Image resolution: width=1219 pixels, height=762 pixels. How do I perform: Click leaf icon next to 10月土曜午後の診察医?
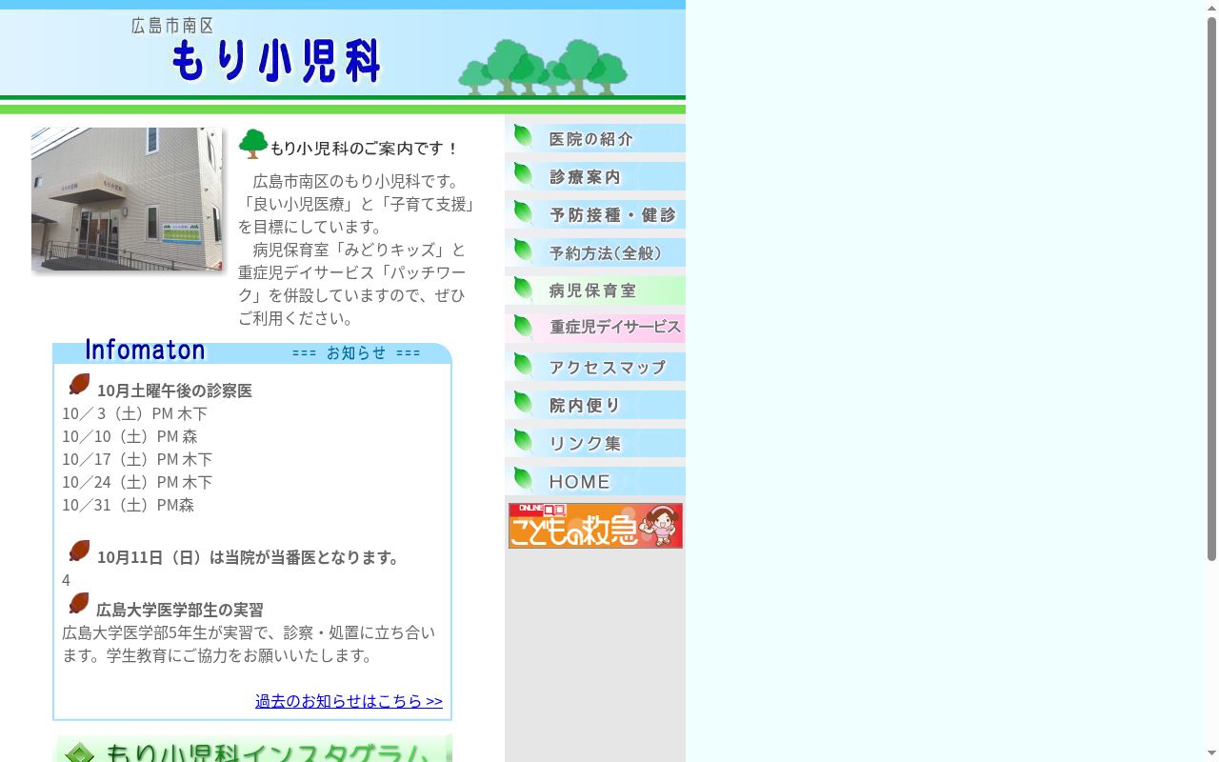pos(79,385)
